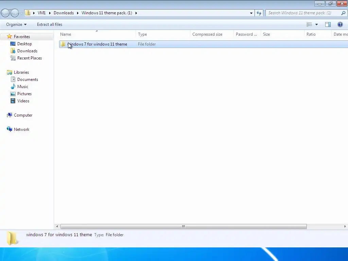Click the horizontal scrollbar thumb
The width and height of the screenshot is (348, 261).
click(184, 226)
